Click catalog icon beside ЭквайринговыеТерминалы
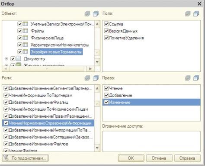Image resolution: width=205 pixels, height=167 pixels. coord(26,51)
